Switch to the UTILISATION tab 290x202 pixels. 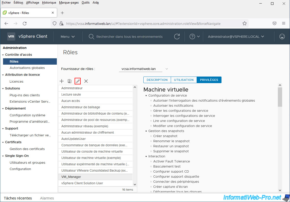(184, 80)
